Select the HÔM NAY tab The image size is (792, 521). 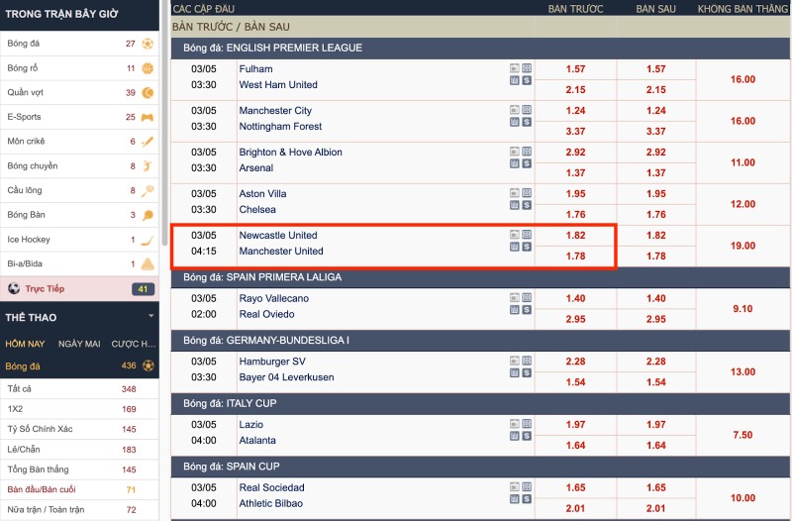click(x=25, y=344)
